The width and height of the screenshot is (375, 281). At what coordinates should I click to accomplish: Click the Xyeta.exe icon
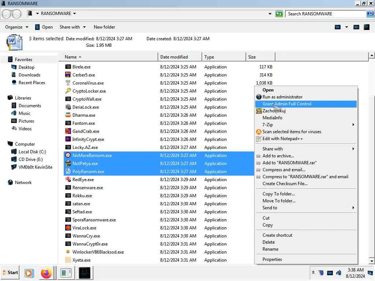coord(68,260)
